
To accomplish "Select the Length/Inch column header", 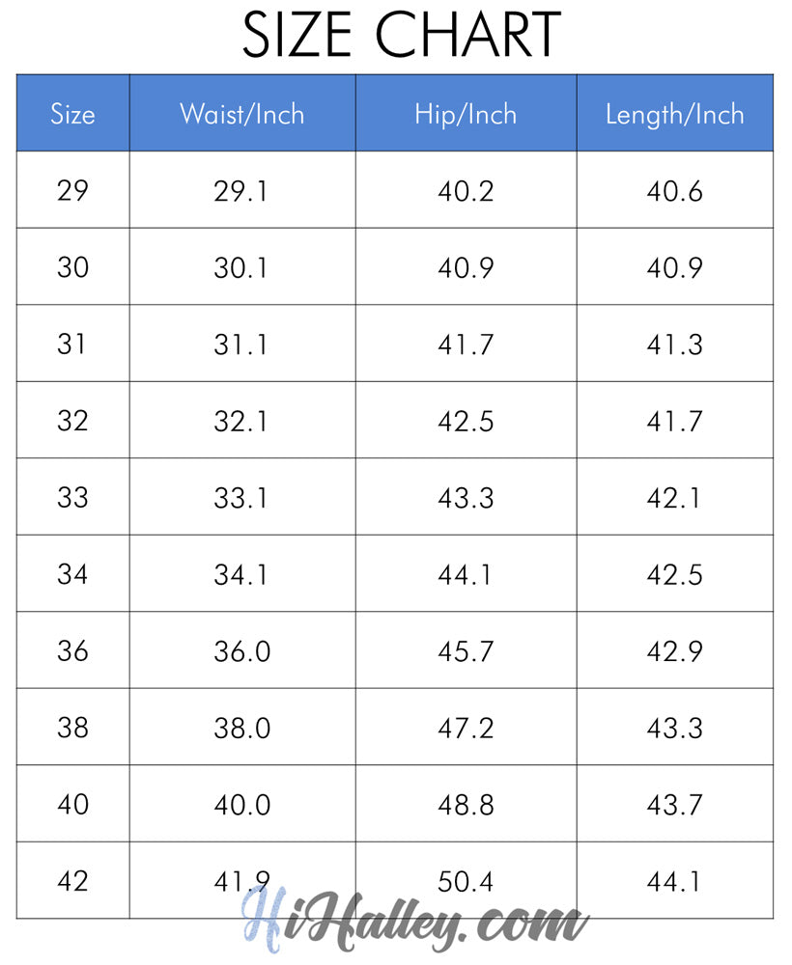I will coord(674,114).
